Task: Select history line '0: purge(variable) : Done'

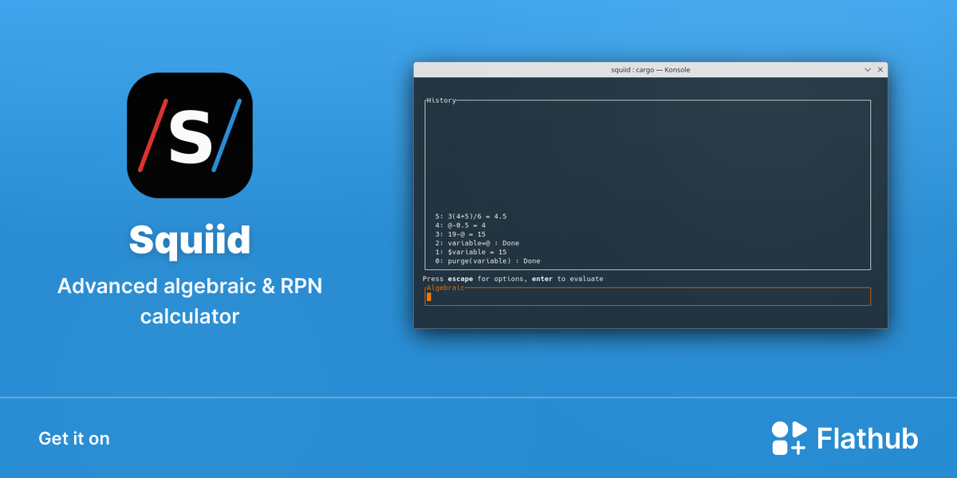Action: tap(487, 261)
